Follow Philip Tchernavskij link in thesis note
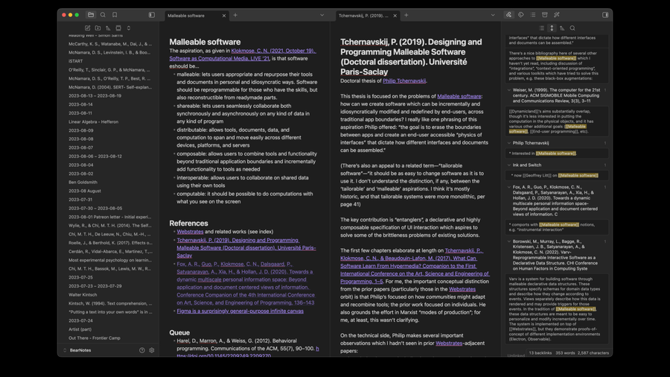The height and width of the screenshot is (377, 670). tap(404, 80)
